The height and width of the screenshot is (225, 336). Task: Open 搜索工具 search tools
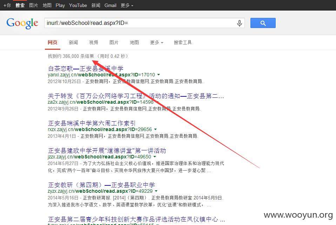[x=183, y=42]
